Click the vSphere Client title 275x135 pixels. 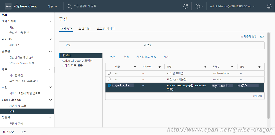click(25, 6)
